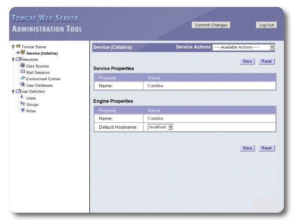Click the Groups people icon
Viewport: 293px width, 220px height.
pos(22,104)
